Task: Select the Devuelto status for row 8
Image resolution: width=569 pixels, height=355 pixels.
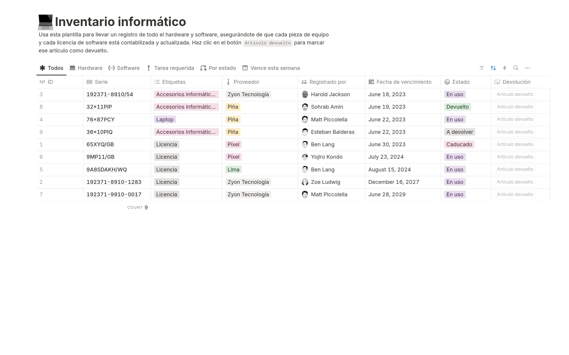Action: click(x=458, y=107)
